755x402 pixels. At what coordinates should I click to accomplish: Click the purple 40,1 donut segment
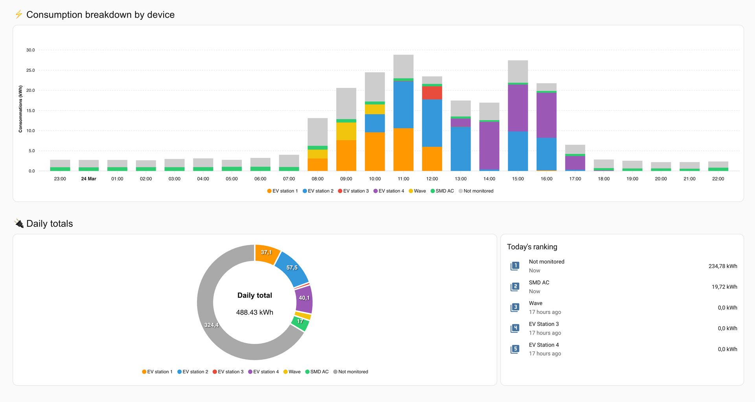[304, 298]
